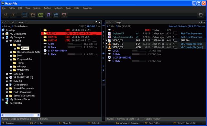Click the Forward arrow toolbar icon
Viewport: 207px width, 126px height.
point(13,15)
